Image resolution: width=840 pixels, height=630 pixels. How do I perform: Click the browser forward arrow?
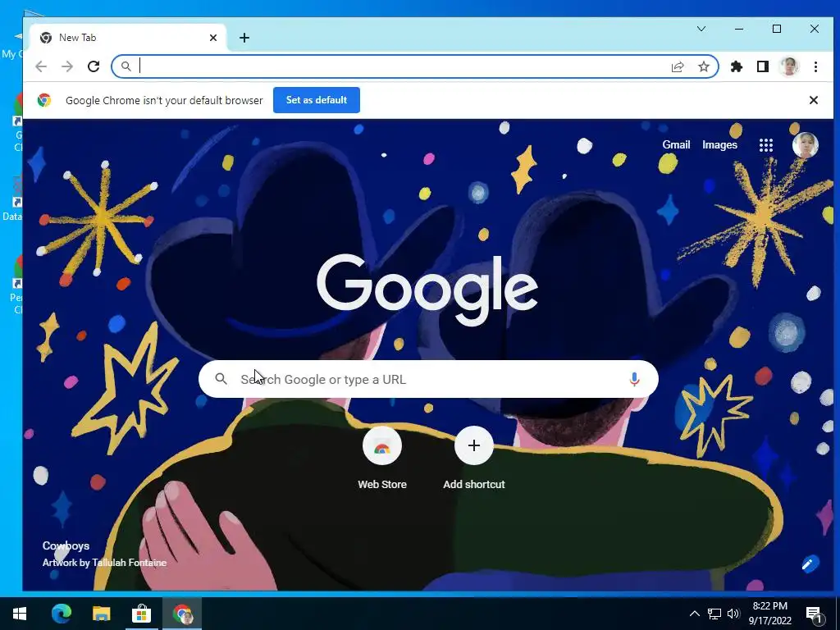[67, 66]
